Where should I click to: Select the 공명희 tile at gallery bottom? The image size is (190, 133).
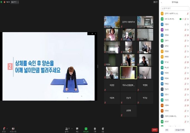point(128,111)
